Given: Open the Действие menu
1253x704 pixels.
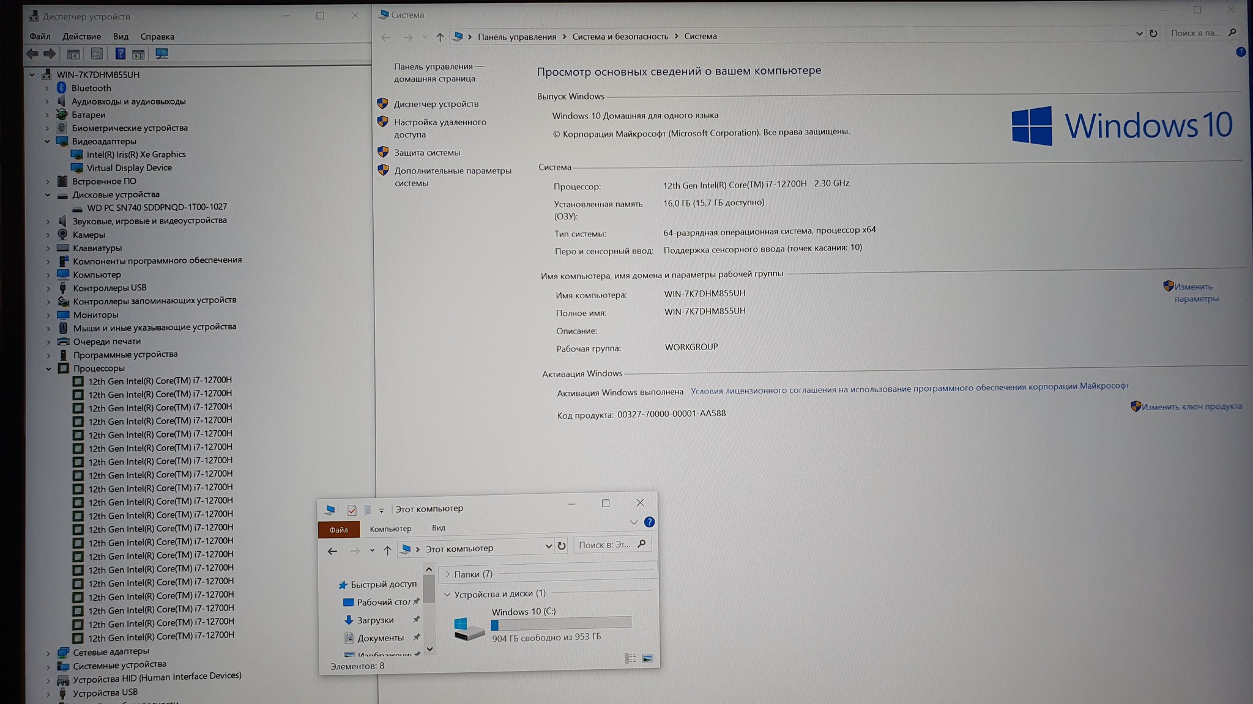Looking at the screenshot, I should coord(81,37).
